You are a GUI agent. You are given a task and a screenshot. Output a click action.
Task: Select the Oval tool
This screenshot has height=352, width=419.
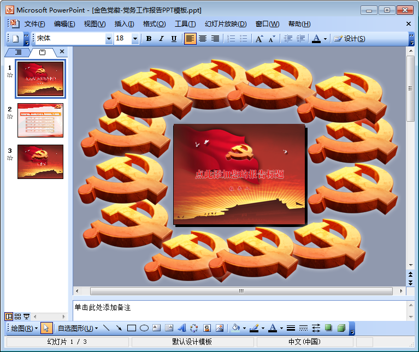pos(144,328)
